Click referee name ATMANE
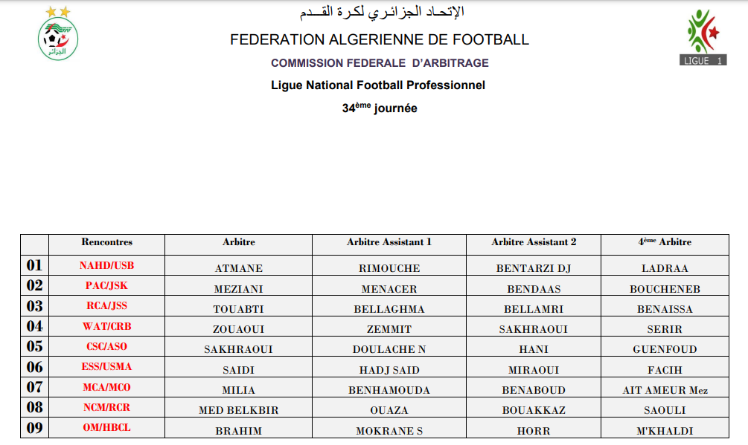748x445 pixels. pyautogui.click(x=239, y=269)
